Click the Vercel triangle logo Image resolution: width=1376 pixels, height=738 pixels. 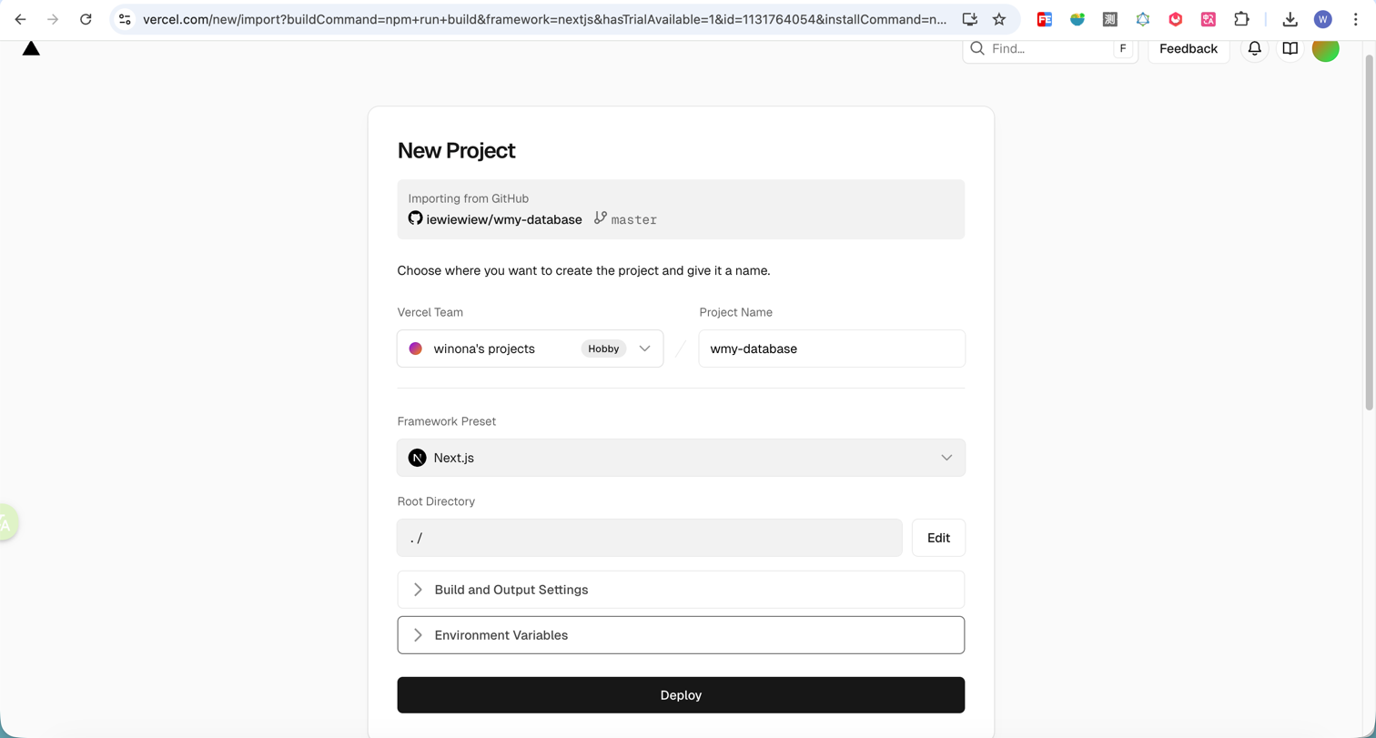tap(31, 48)
